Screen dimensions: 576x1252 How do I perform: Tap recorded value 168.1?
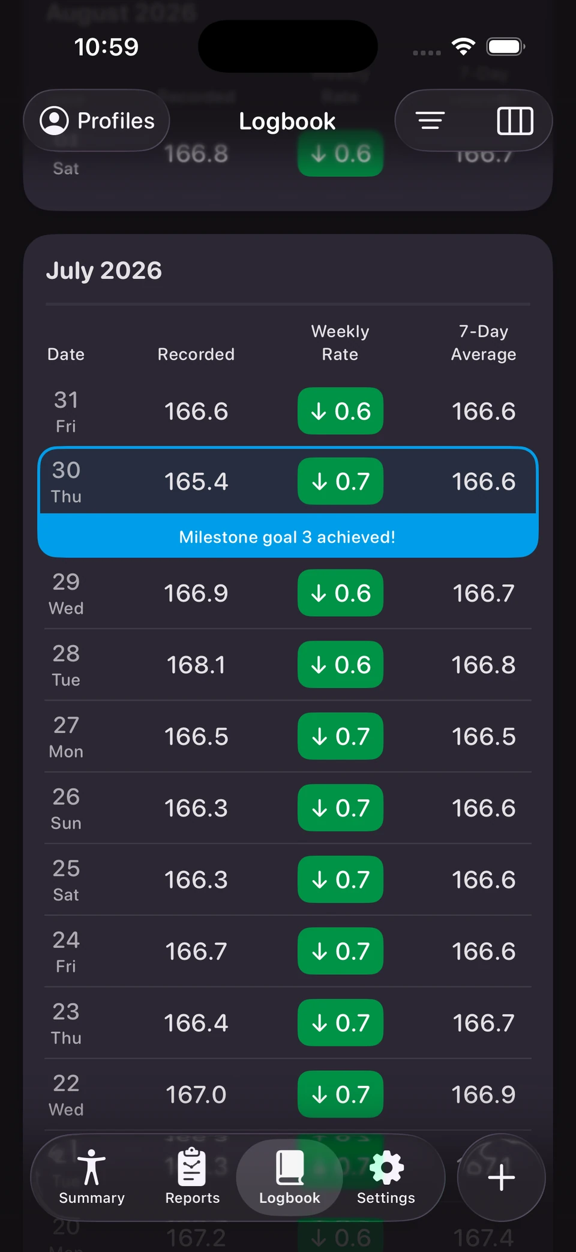tap(196, 665)
